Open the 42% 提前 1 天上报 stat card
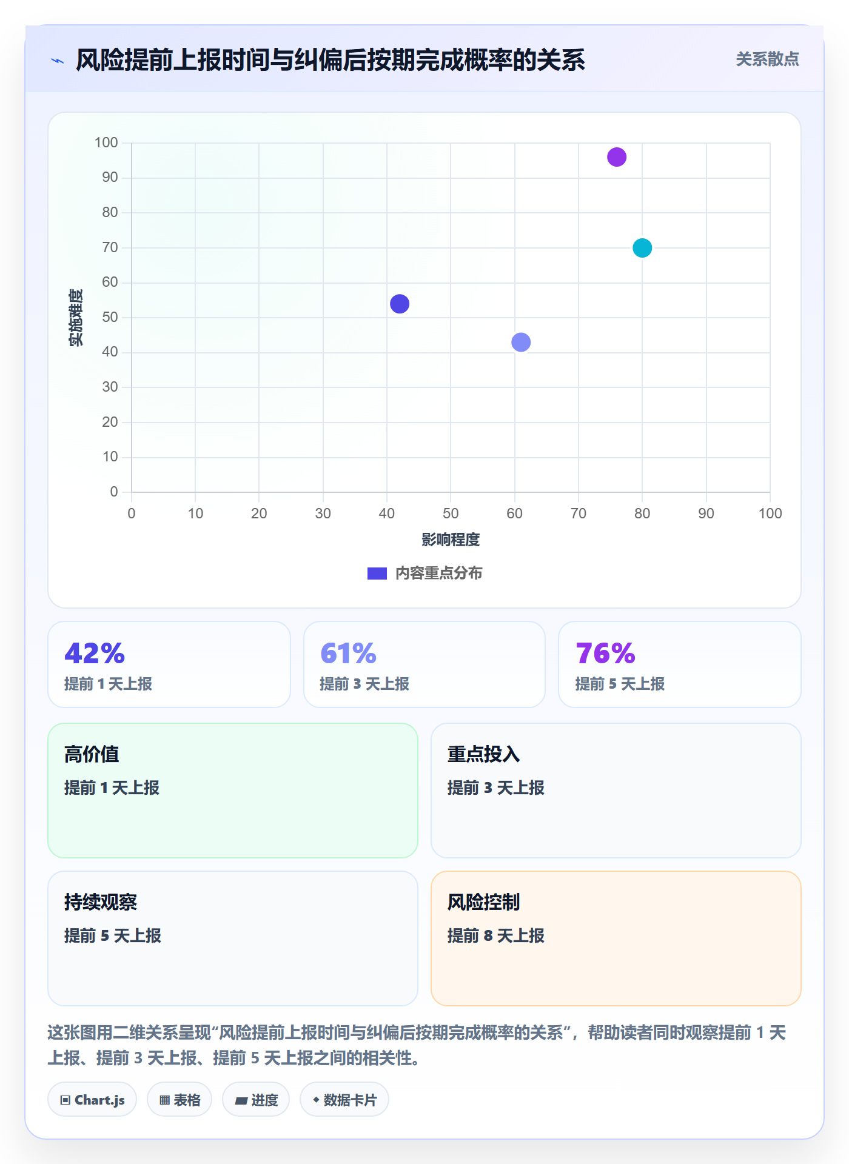The width and height of the screenshot is (849, 1164). 169,664
